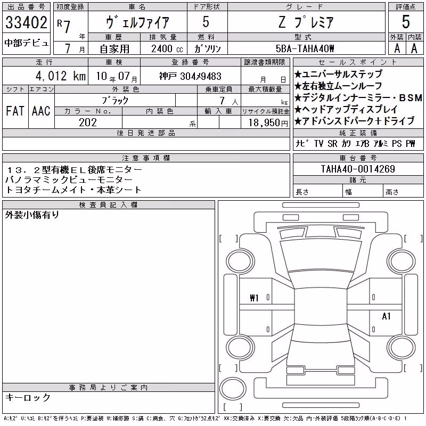Click the 2400 cc displacement value

[167, 49]
